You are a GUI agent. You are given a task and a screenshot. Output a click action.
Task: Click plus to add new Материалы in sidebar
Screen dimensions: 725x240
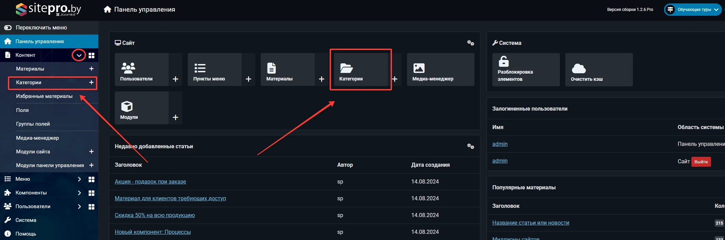coord(91,69)
